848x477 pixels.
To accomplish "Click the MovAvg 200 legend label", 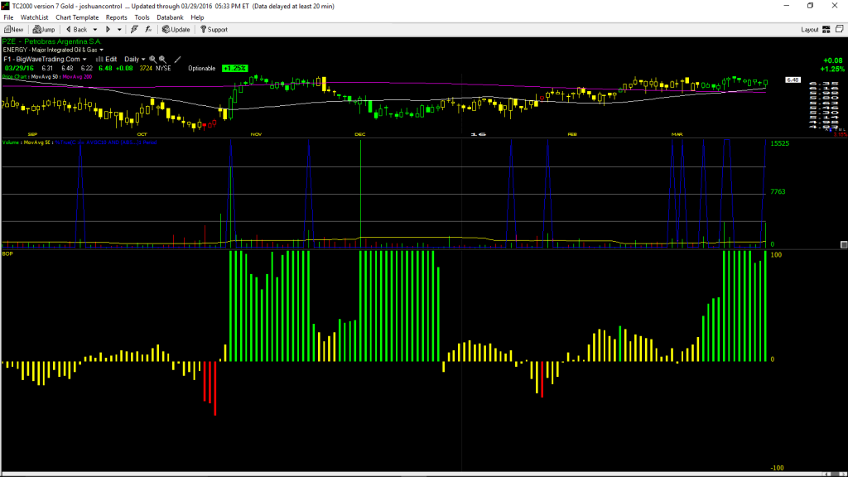I will 77,77.
